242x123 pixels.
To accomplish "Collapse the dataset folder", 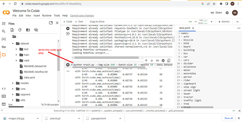I will pos(13,43).
